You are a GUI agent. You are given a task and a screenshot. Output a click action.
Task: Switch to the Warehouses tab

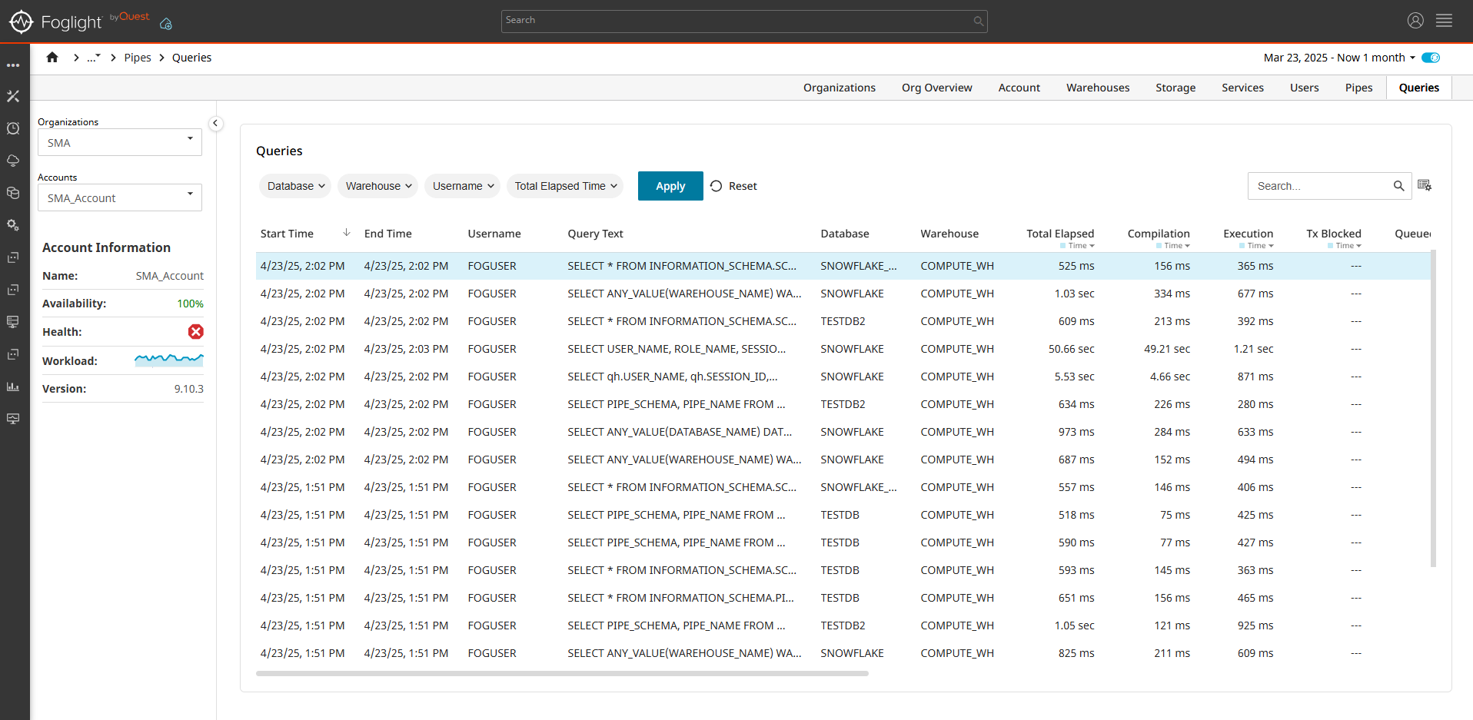1098,88
